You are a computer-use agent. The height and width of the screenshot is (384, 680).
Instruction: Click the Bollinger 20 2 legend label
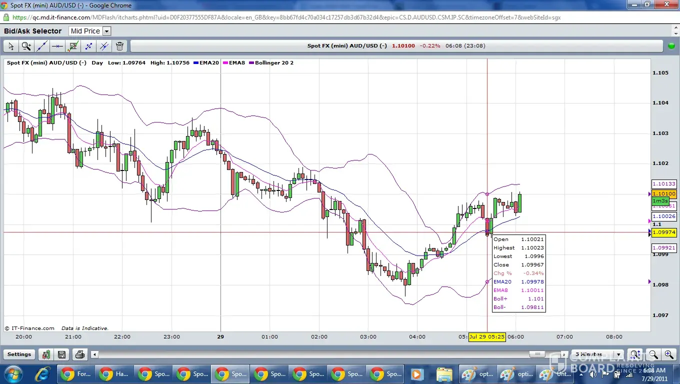click(274, 63)
